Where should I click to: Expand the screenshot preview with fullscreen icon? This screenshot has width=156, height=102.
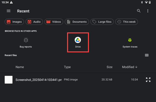(x=148, y=80)
